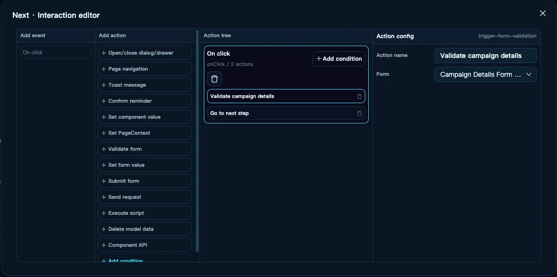Select the Go to next step action

286,114
